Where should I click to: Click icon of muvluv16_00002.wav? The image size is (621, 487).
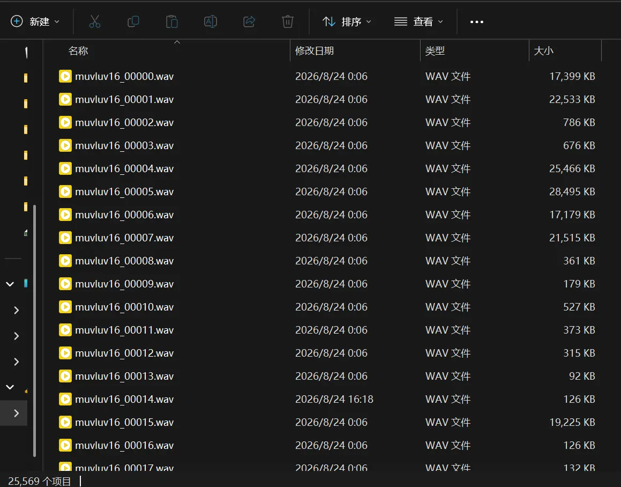tap(65, 122)
